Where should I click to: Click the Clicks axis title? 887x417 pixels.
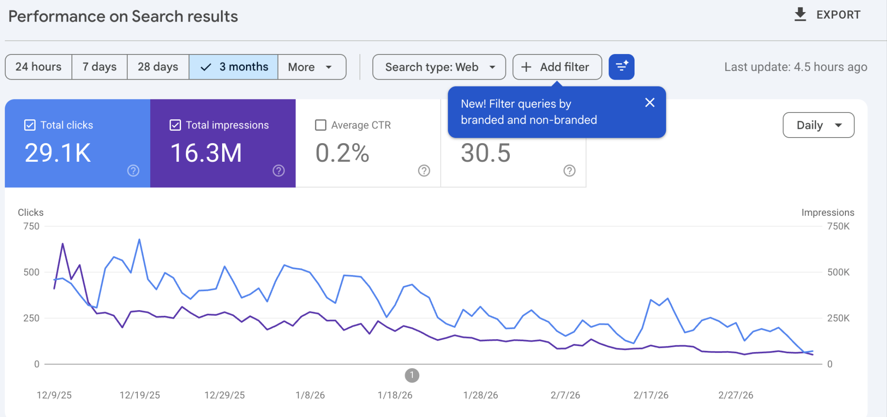click(31, 212)
